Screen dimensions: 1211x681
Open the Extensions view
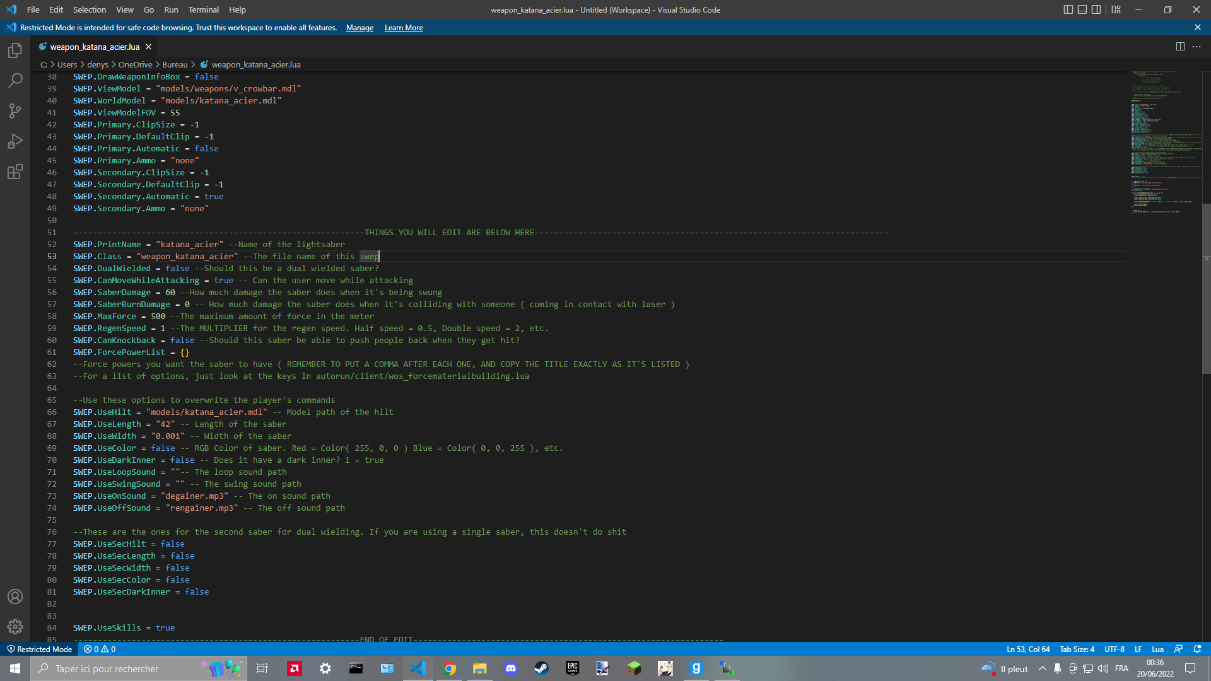pyautogui.click(x=15, y=172)
